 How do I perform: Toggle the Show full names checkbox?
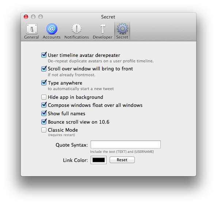pyautogui.click(x=44, y=113)
